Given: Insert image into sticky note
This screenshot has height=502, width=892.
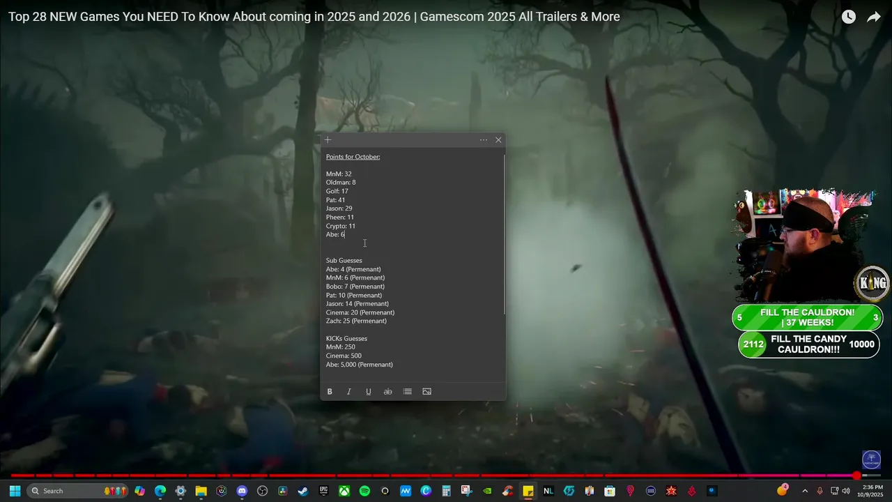Looking at the screenshot, I should tap(426, 392).
